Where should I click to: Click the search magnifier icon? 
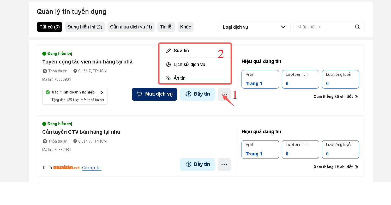pyautogui.click(x=357, y=27)
